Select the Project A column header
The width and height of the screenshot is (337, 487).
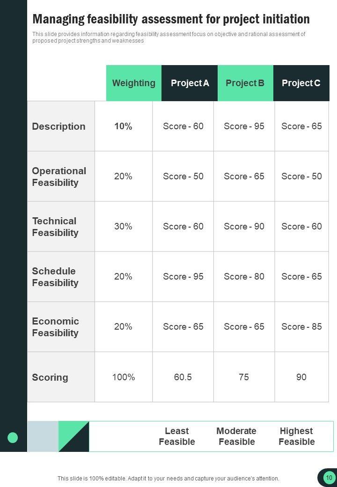190,83
